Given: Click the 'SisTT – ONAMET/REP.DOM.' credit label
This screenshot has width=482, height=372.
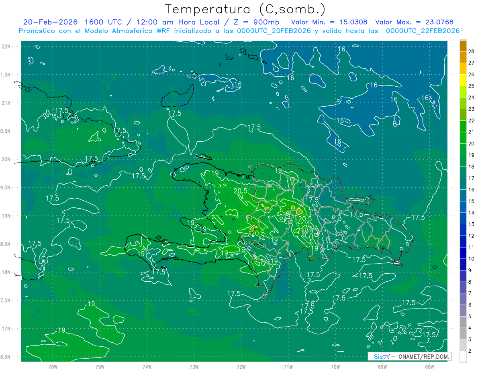Looking at the screenshot, I should (410, 356).
